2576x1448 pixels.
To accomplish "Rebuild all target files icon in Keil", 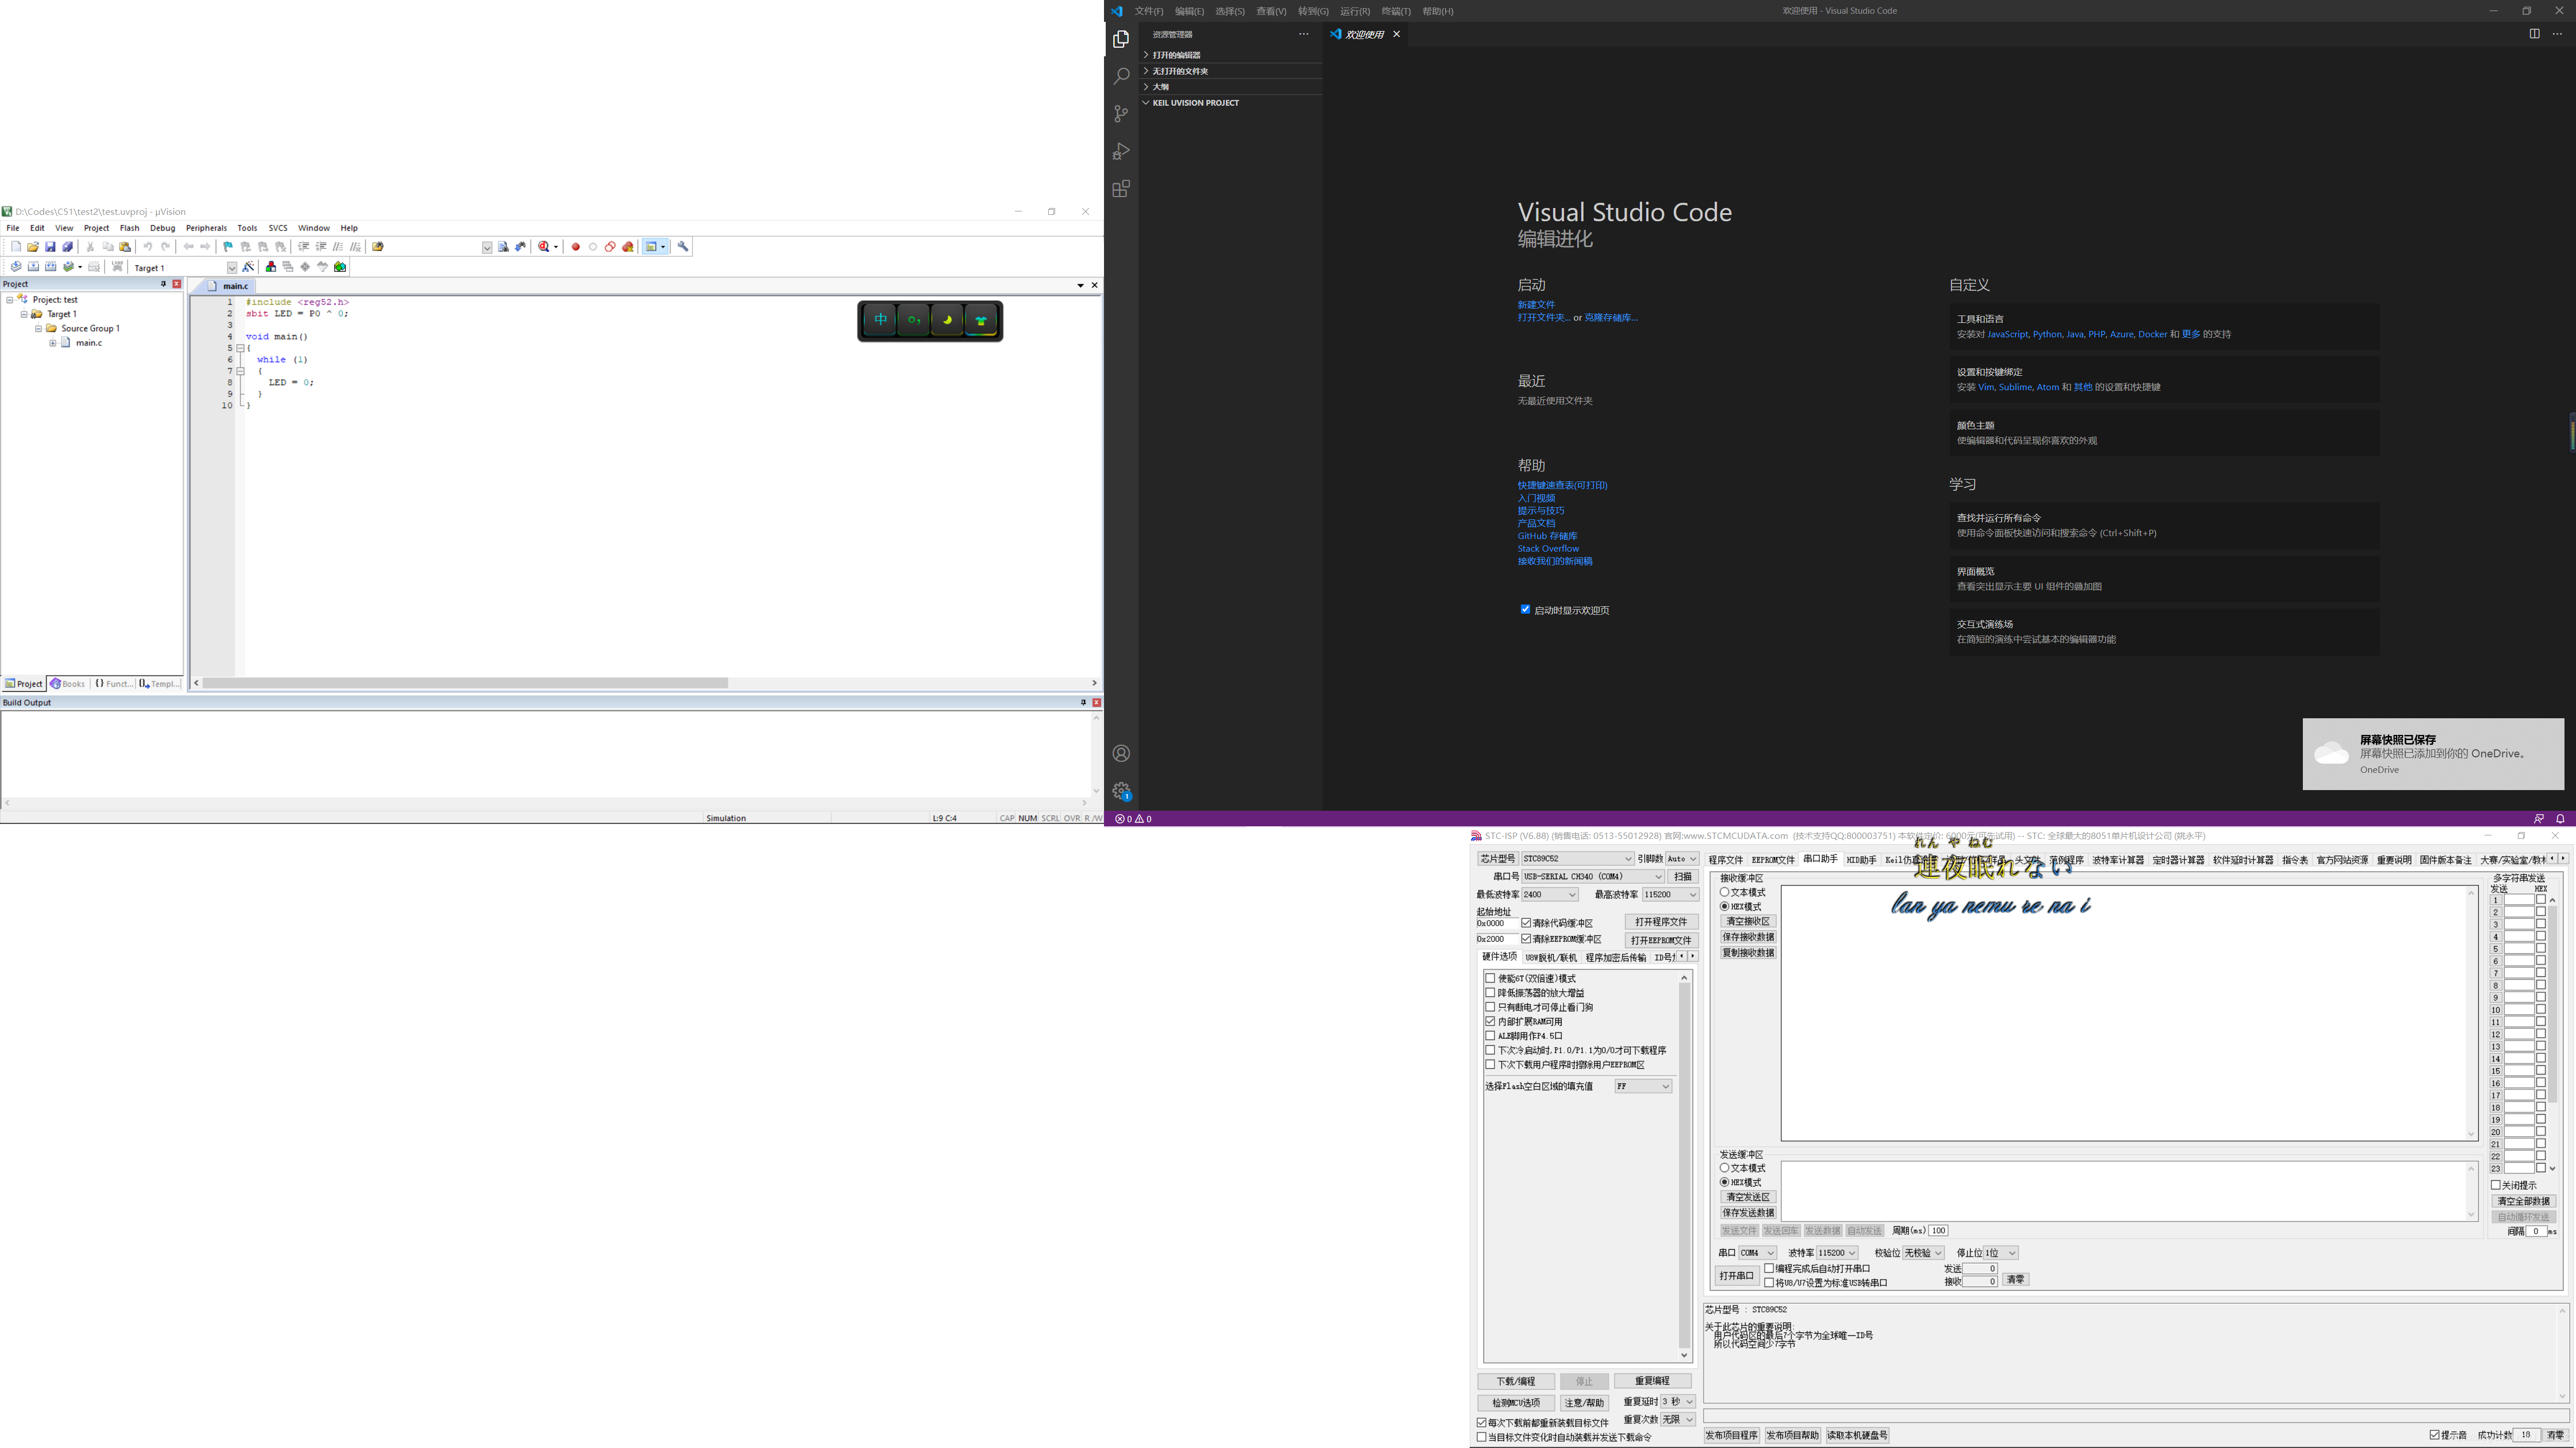I will pos(51,267).
